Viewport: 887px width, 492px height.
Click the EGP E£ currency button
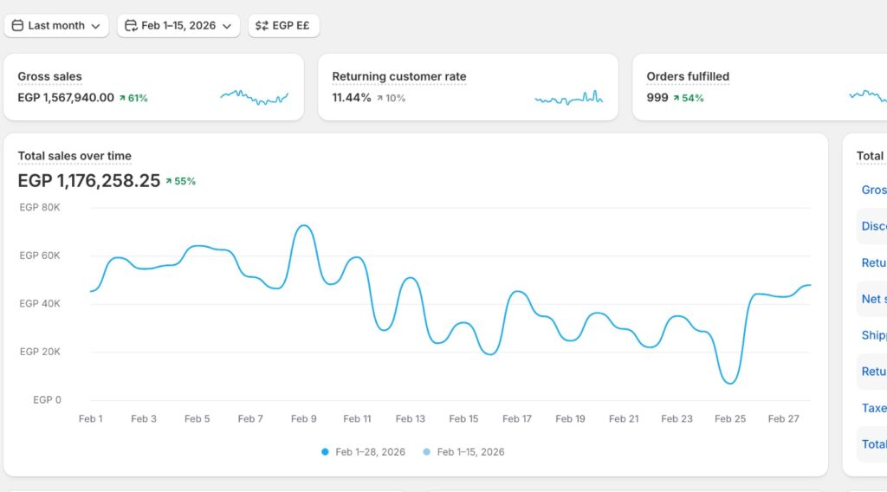283,25
